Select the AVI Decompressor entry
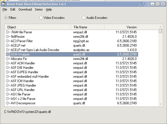 point(71,103)
